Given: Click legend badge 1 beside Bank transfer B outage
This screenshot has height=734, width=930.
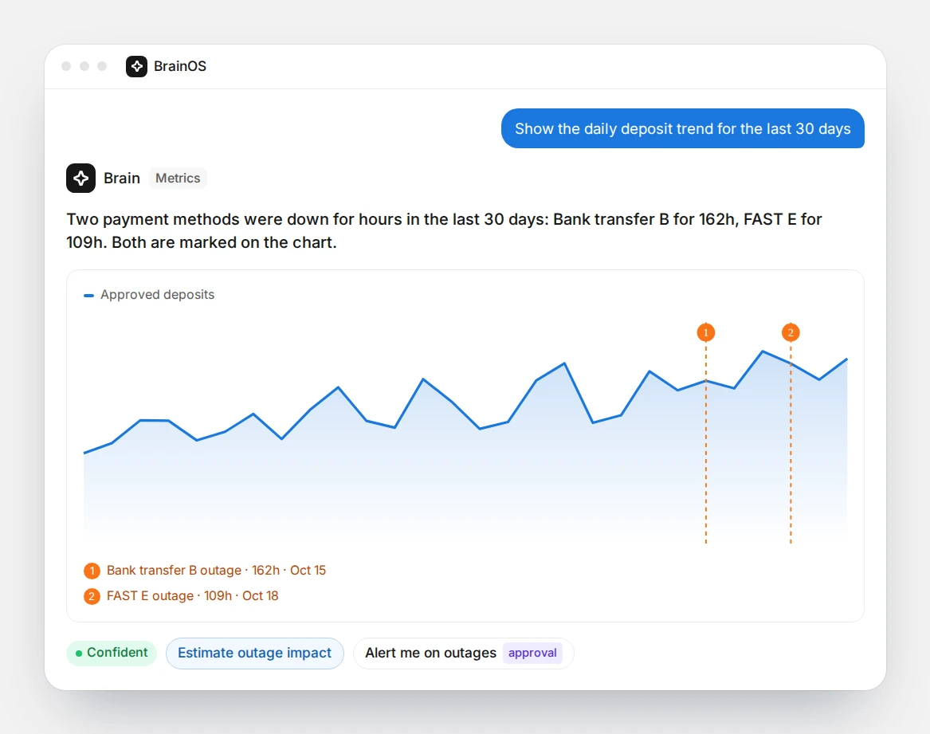Looking at the screenshot, I should pos(92,571).
